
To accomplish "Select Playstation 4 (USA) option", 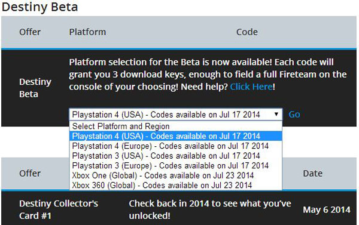I will pos(175,136).
